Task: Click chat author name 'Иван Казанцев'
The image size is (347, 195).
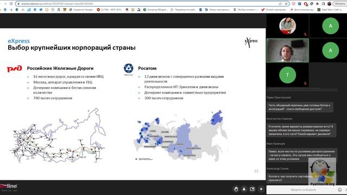Action: click(x=275, y=144)
